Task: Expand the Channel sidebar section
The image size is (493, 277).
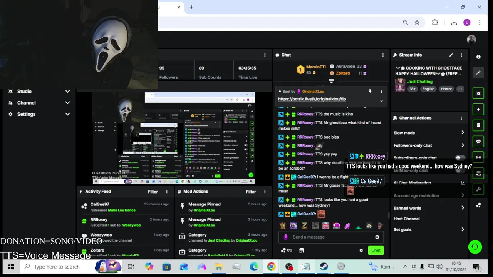Action: click(67, 103)
